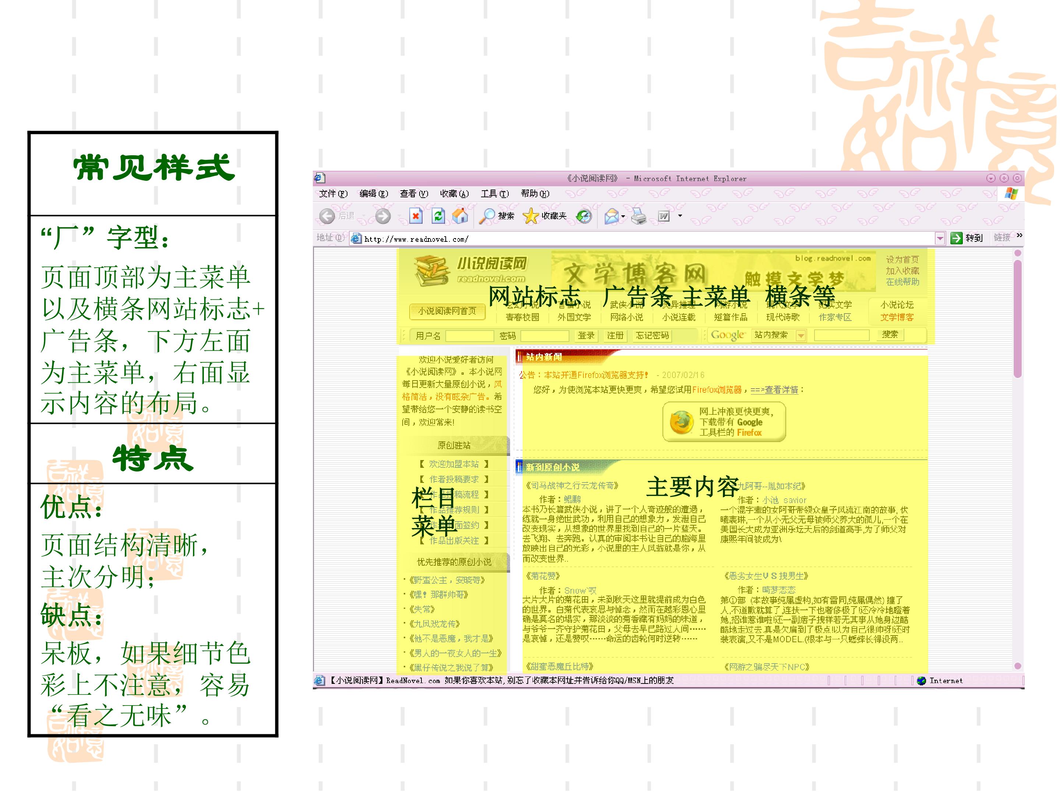The width and height of the screenshot is (1060, 795).
Task: Expand the Mail button dropdown arrow
Action: tap(623, 216)
